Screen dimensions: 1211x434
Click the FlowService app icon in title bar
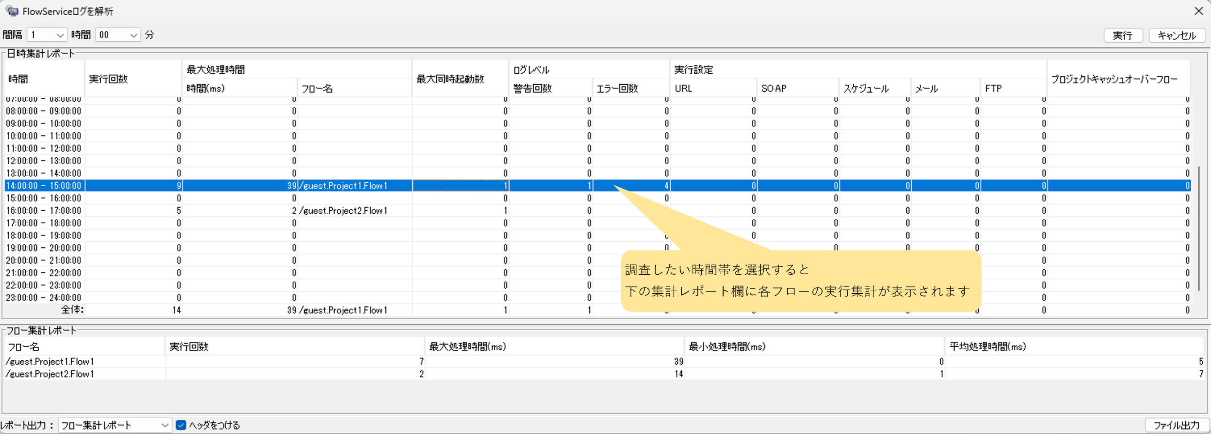[12, 11]
